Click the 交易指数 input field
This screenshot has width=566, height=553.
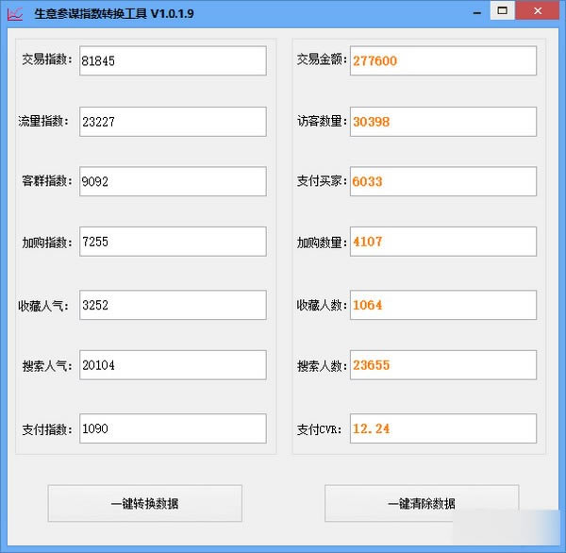click(x=173, y=60)
